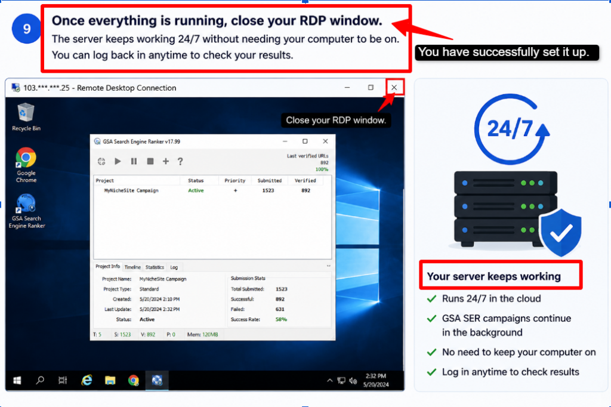Click the Remote Desktop Connection title icon
This screenshot has width=611, height=407.
point(16,88)
